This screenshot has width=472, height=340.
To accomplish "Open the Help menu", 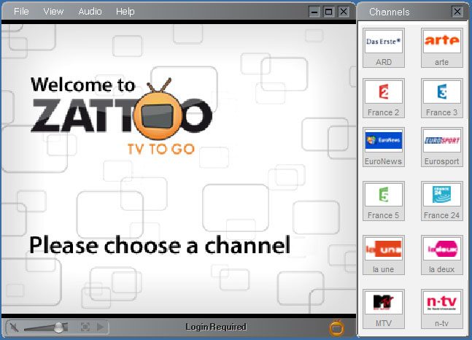I will point(125,12).
